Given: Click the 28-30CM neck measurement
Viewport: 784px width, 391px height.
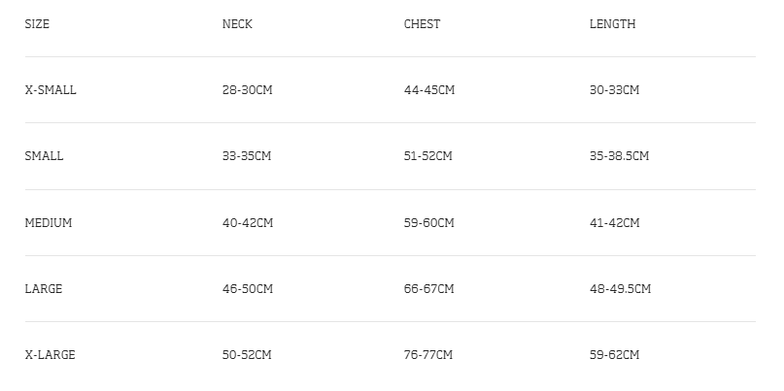Looking at the screenshot, I should pos(247,90).
